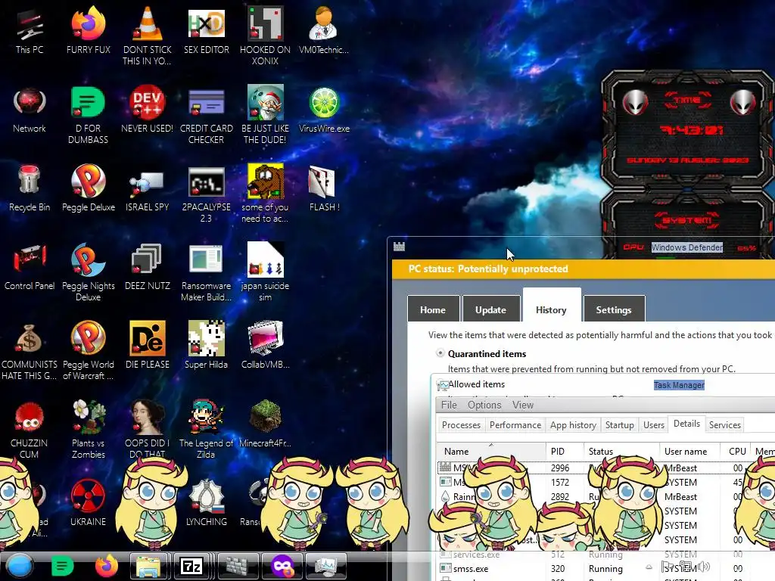Select the D FOR DUMBASS shortcut
Image resolution: width=775 pixels, height=581 pixels.
coord(88,115)
